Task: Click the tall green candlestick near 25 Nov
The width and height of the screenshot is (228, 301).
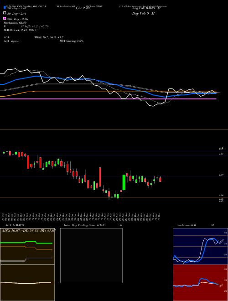Action: point(124,182)
